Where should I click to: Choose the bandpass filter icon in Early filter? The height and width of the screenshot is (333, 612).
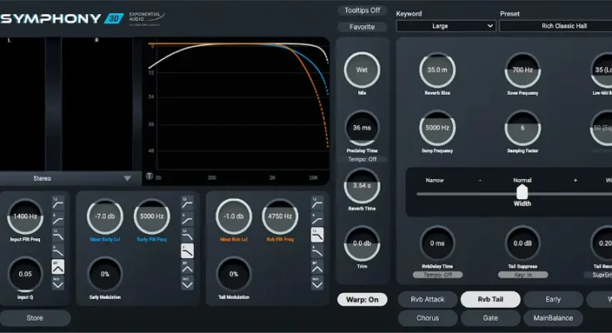pos(188,267)
